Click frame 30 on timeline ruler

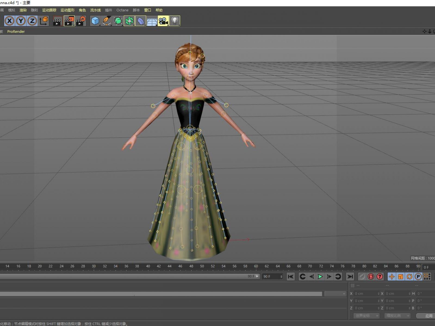click(94, 266)
